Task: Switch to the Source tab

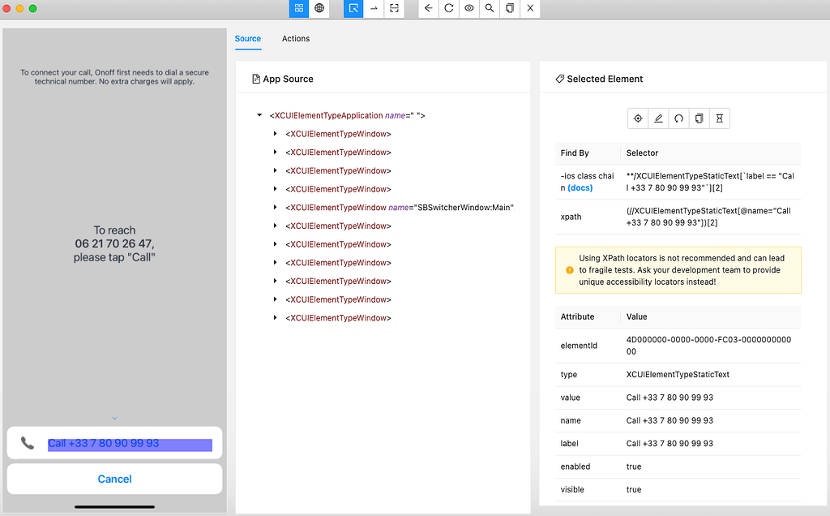Action: 248,39
